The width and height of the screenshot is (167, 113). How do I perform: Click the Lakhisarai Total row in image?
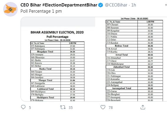coord(57,89)
